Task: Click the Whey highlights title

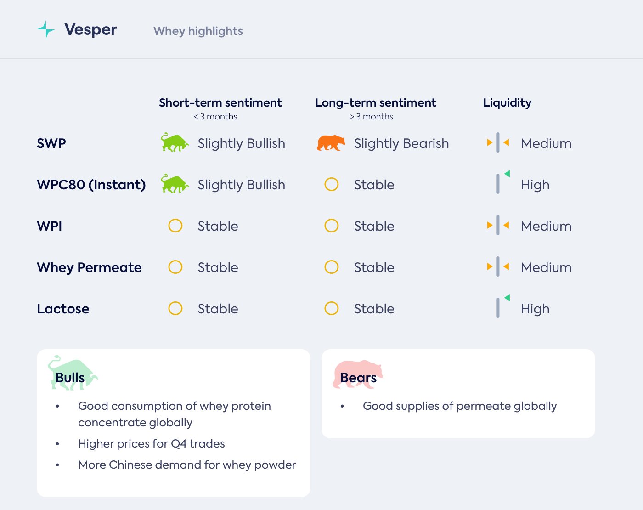Action: click(198, 31)
